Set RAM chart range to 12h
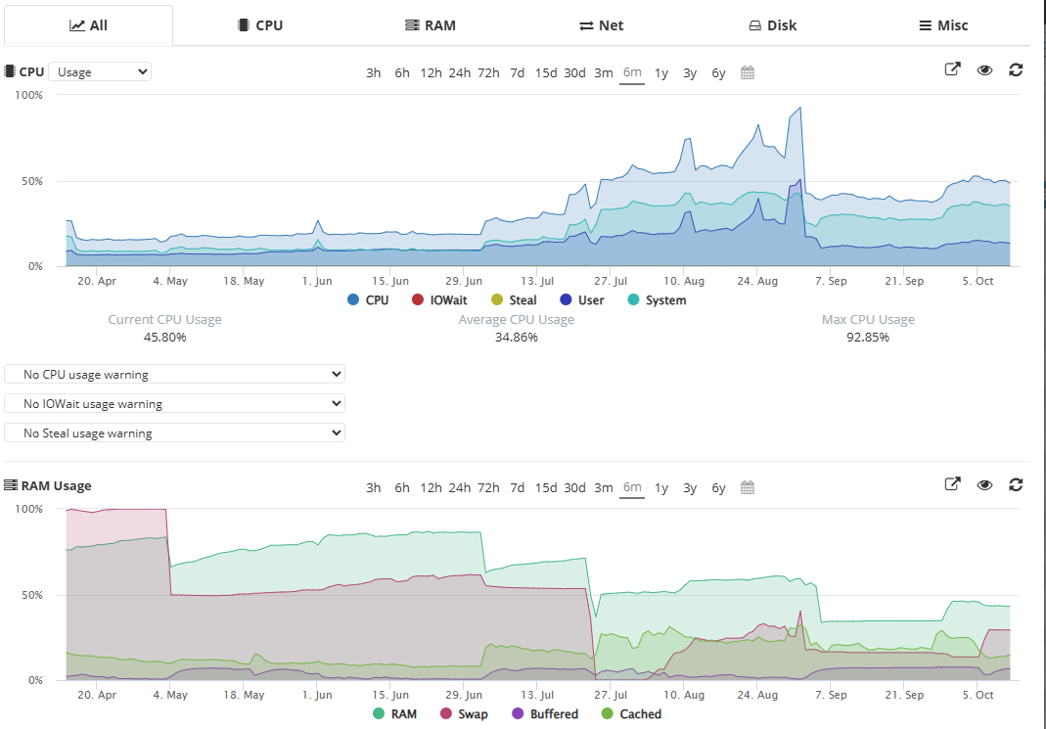 (x=431, y=487)
